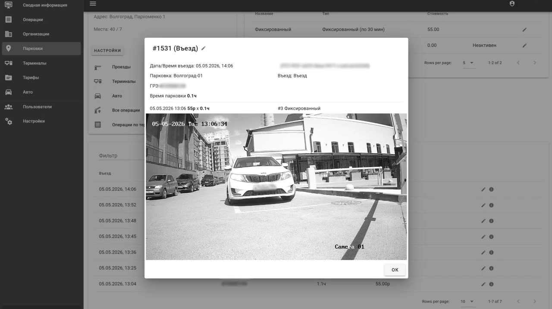Click the Организации building icon in sidebar
This screenshot has height=309, width=552.
(x=8, y=34)
